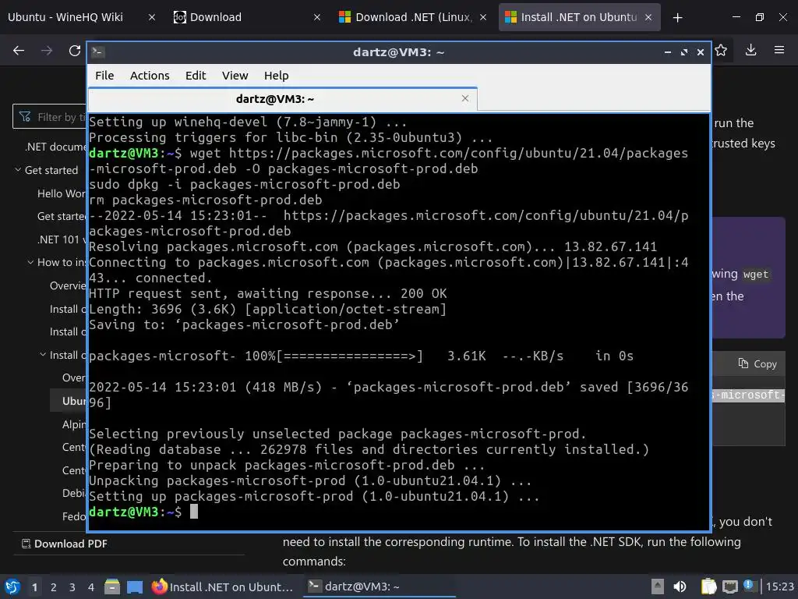Screen dimensions: 798x599
Task: Collapse the Install on Linux subsection
Action: (x=44, y=355)
